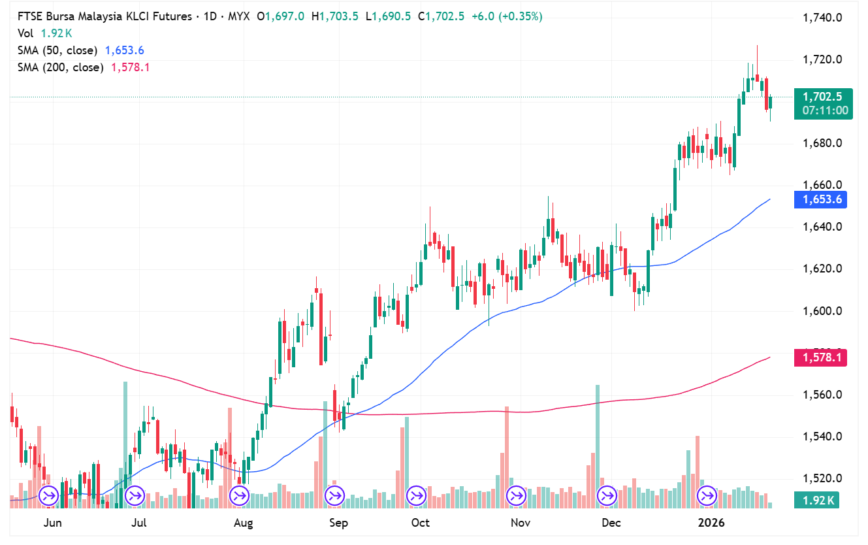
Task: Click the rollover marker above 2026
Action: pyautogui.click(x=708, y=496)
